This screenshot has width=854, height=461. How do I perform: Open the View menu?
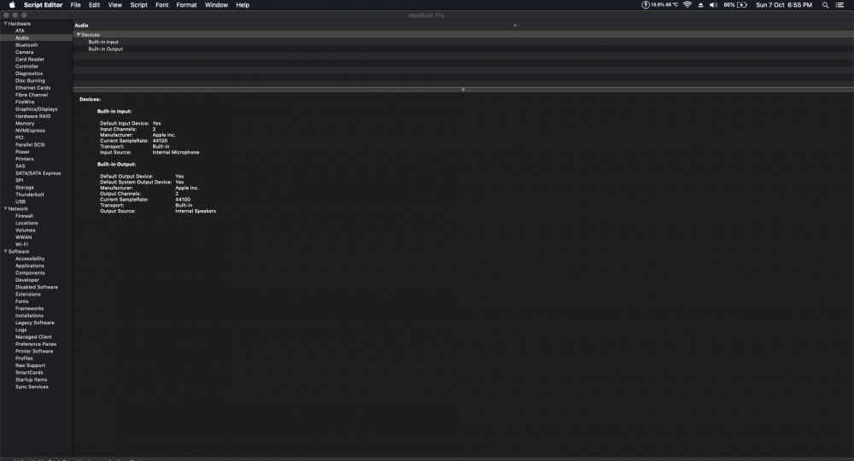(x=115, y=5)
